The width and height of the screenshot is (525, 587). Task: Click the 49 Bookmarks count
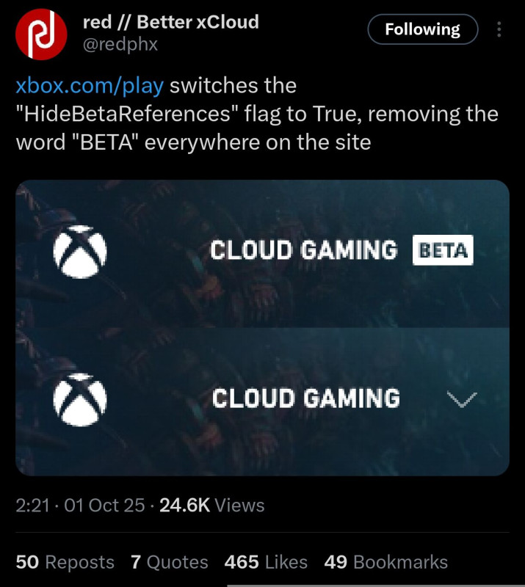tap(385, 562)
